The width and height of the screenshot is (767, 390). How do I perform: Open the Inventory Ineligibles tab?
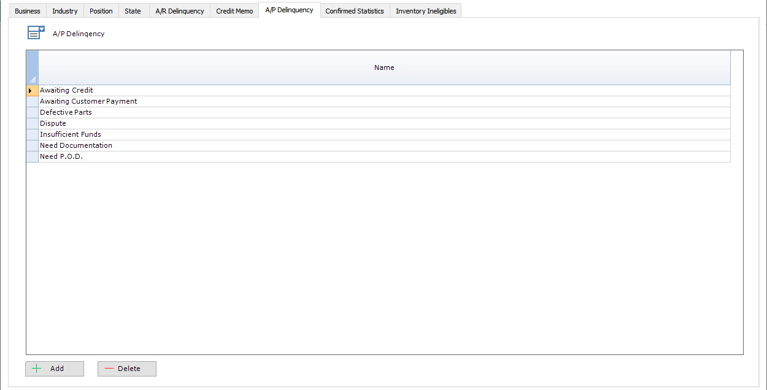tap(425, 10)
